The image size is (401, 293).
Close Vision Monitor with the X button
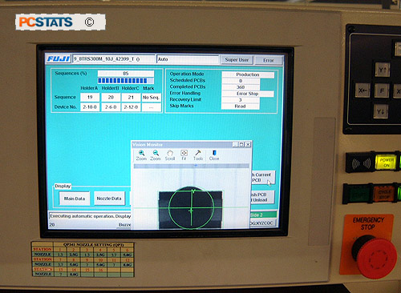(x=248, y=144)
